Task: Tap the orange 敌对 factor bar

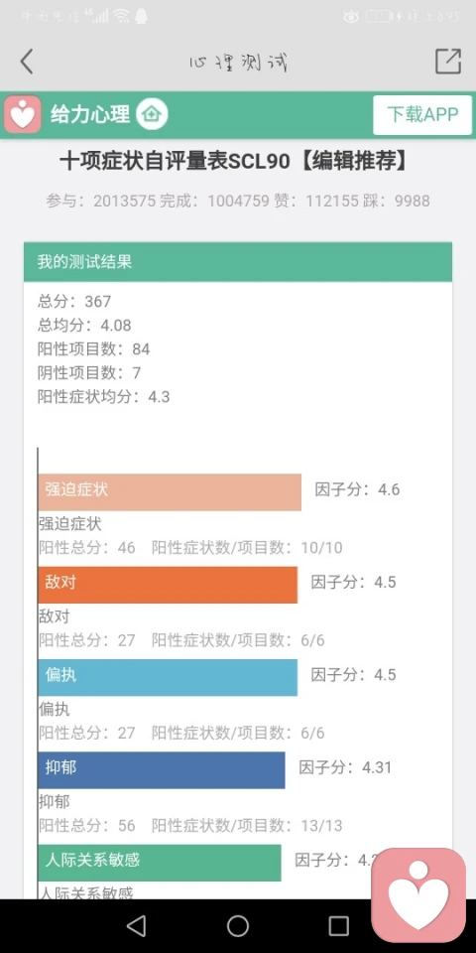Action: tap(168, 585)
